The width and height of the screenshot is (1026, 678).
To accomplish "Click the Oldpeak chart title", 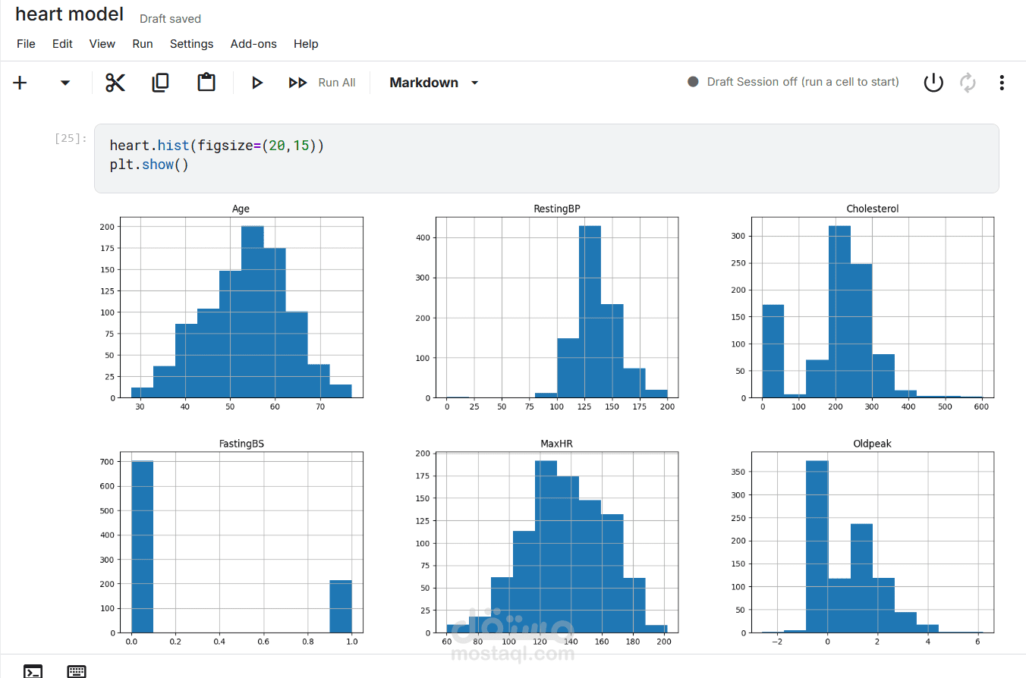I will (x=873, y=444).
